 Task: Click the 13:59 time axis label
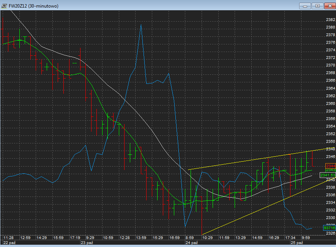(141, 238)
